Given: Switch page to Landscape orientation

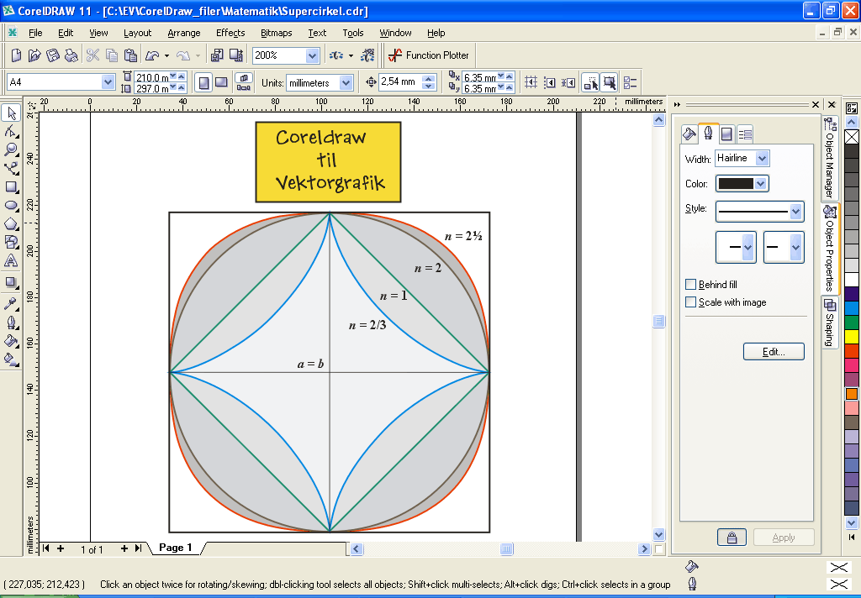Looking at the screenshot, I should pyautogui.click(x=221, y=83).
